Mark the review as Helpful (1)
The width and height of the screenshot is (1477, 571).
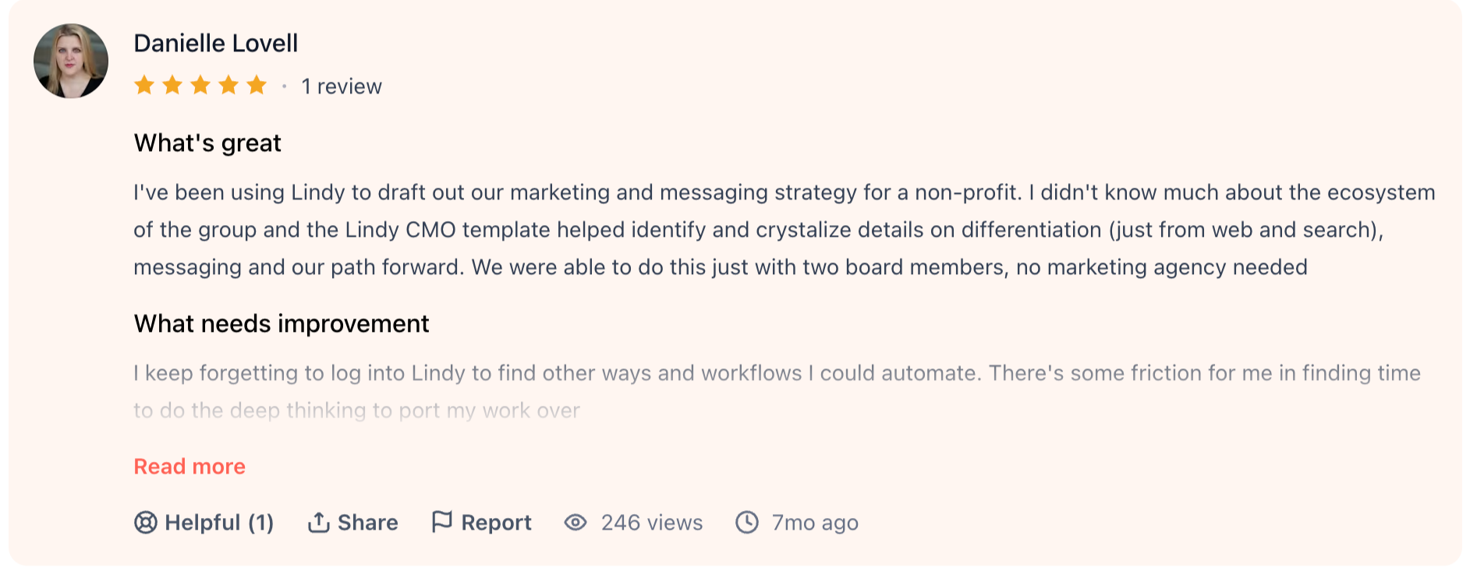coord(204,522)
